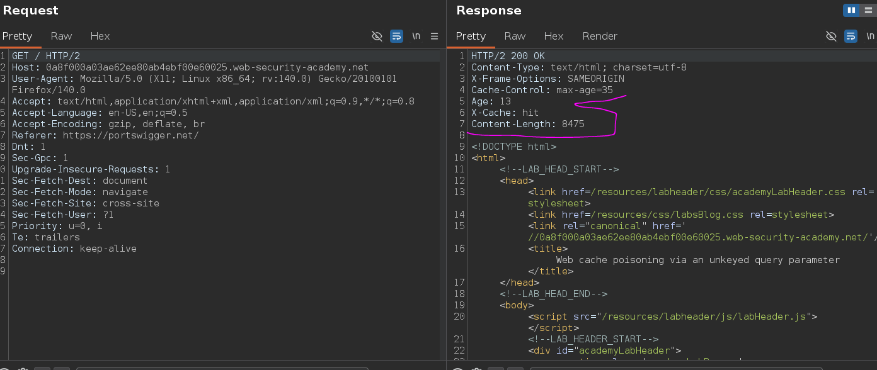Open the Request panel hamburger options menu
This screenshot has width=877, height=370.
click(434, 36)
